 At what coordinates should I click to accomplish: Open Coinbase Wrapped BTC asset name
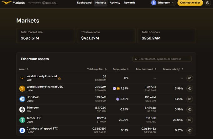tap(42, 129)
